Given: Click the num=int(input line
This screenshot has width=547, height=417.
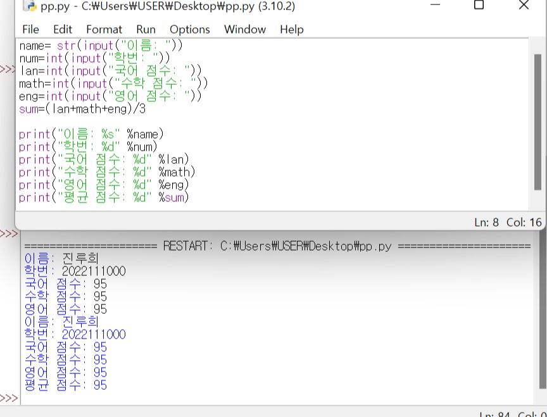Looking at the screenshot, I should tap(94, 58).
